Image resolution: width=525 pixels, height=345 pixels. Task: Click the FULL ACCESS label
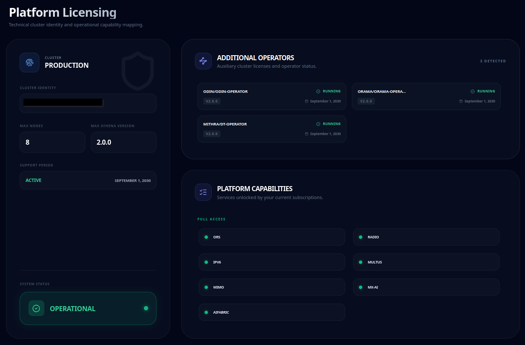tap(211, 219)
